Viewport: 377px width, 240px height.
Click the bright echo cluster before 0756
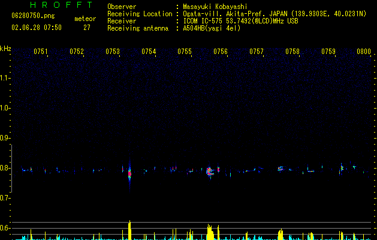pos(210,171)
